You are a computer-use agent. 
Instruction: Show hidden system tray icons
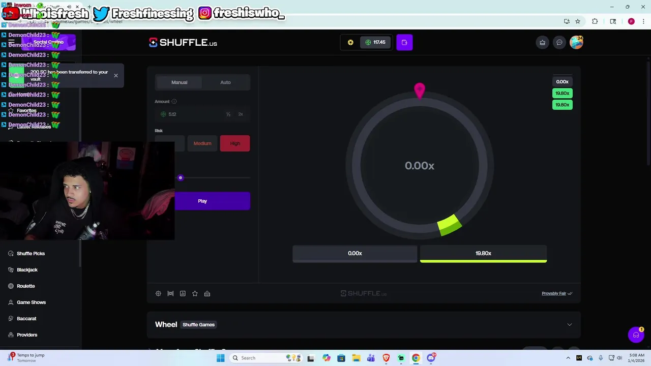coord(568,358)
